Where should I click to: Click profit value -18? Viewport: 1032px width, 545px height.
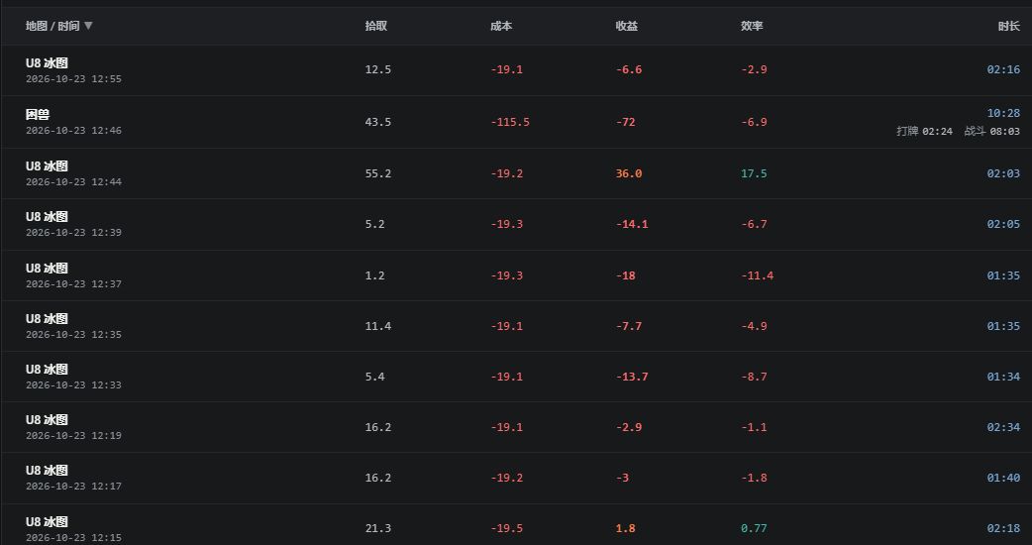point(626,275)
